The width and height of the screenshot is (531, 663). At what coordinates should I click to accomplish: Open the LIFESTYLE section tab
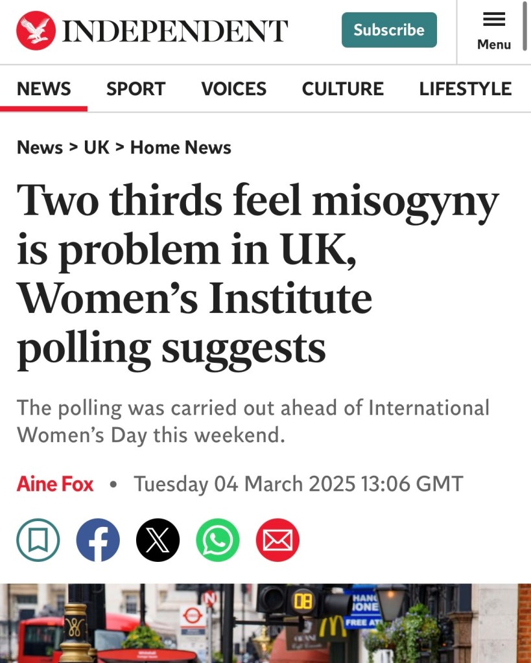465,89
